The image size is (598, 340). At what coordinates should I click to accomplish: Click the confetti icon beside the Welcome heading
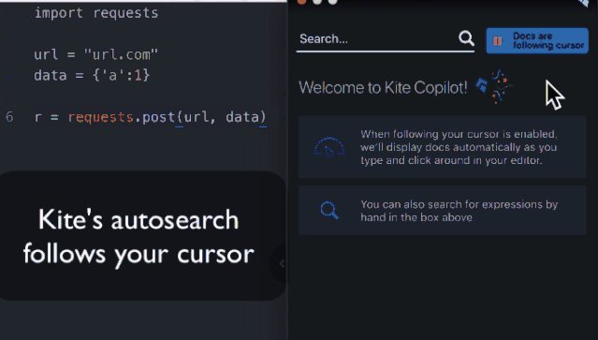[x=495, y=86]
